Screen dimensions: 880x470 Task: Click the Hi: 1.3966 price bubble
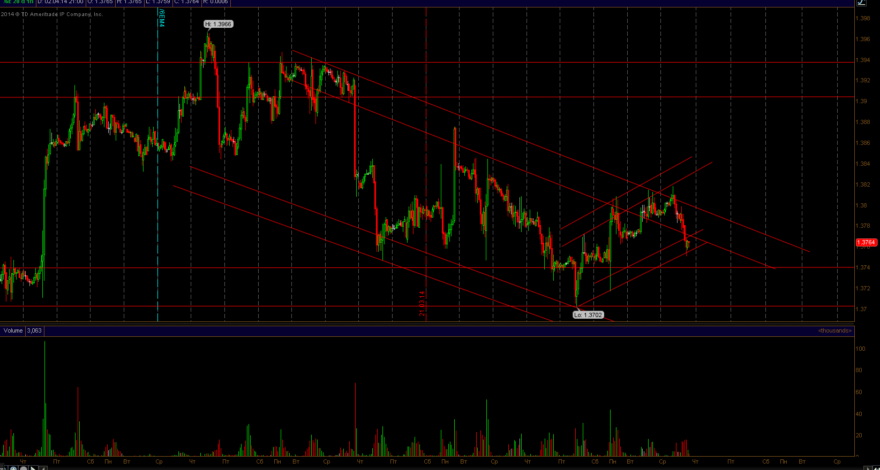pyautogui.click(x=219, y=24)
